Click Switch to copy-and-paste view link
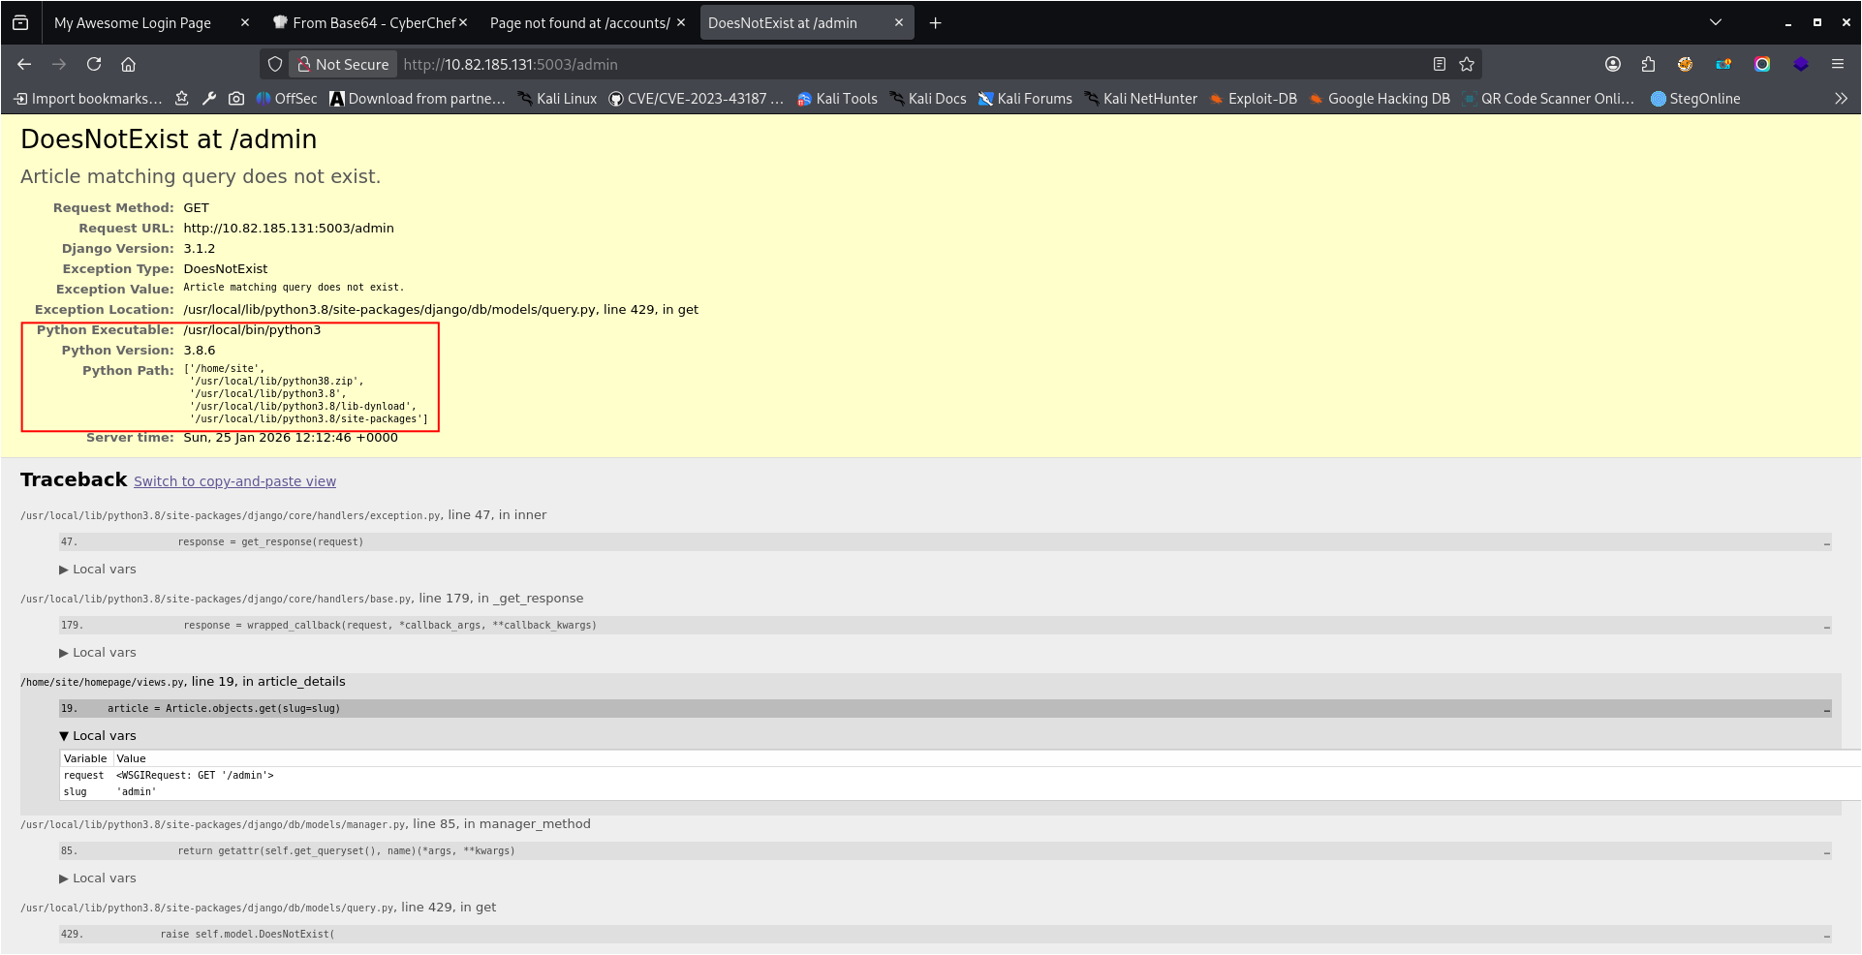Image resolution: width=1862 pixels, height=955 pixels. tap(234, 481)
